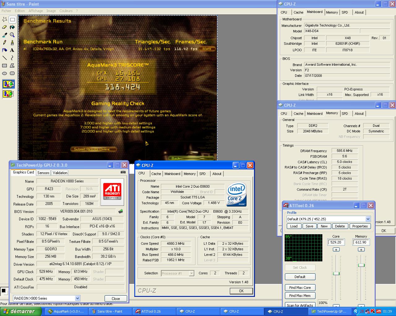
Task: Open About tab in CPU-Z Mainboard window
Action: coord(359,12)
